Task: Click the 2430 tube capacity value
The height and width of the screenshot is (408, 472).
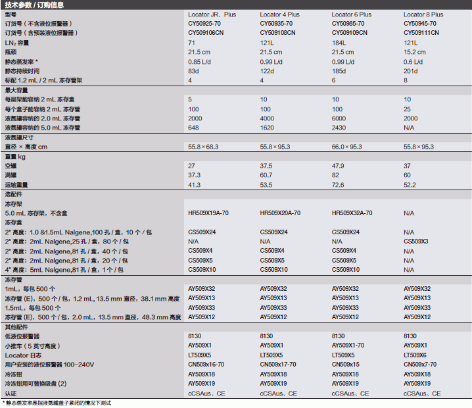Action: 339,128
